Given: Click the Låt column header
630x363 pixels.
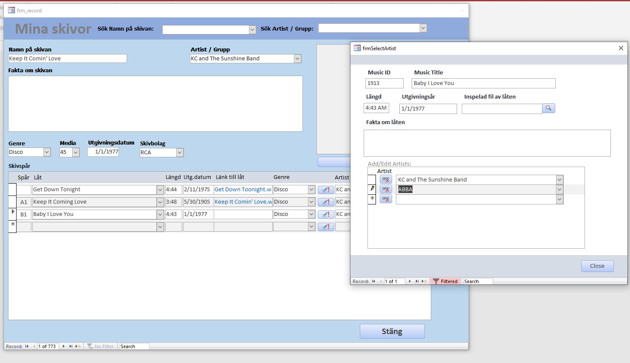Looking at the screenshot, I should 38,177.
